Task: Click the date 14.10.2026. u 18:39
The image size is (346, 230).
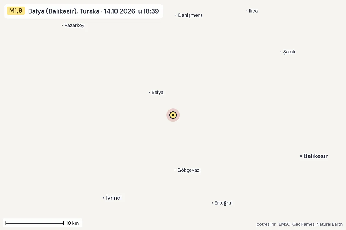Action: click(131, 11)
